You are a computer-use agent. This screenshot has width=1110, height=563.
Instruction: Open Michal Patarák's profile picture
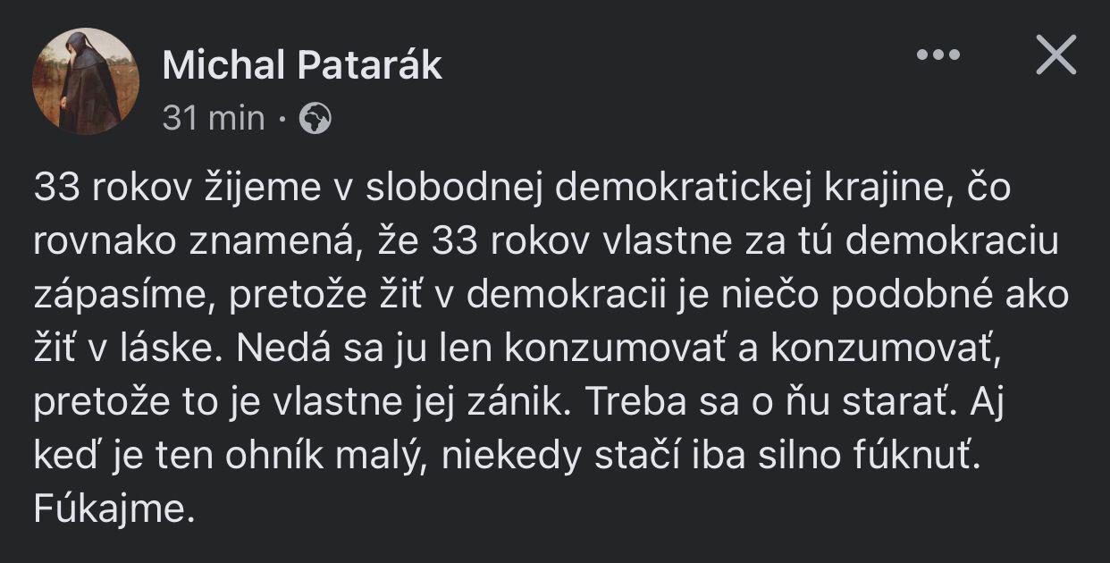coord(86,80)
